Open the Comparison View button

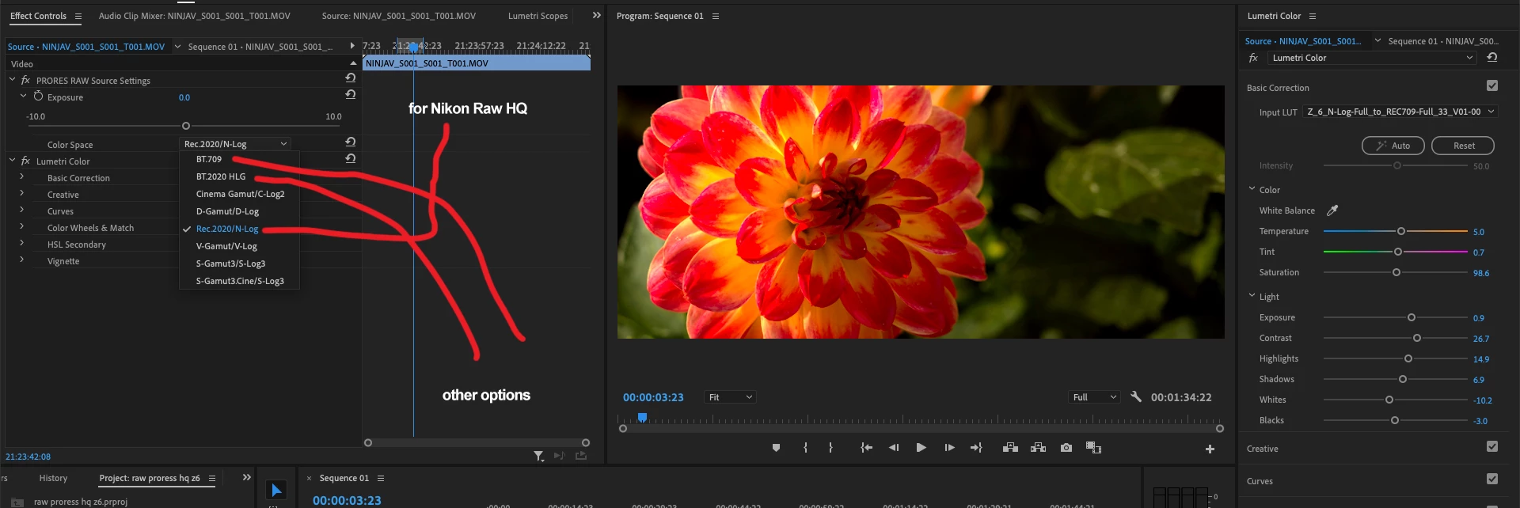pos(1093,448)
